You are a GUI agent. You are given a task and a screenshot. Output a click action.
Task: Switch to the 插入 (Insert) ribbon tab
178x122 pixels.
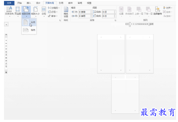pyautogui.click(x=29, y=3)
